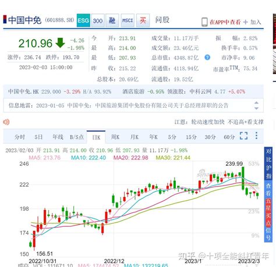
Task: Select the 日K chart tab
Action: point(96,137)
